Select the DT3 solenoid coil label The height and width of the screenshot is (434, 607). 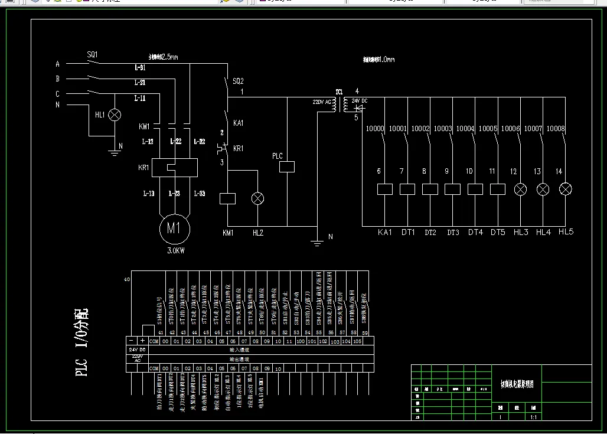click(453, 232)
